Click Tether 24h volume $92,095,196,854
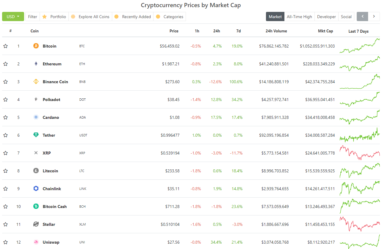The height and width of the screenshot is (249, 382). click(x=274, y=135)
